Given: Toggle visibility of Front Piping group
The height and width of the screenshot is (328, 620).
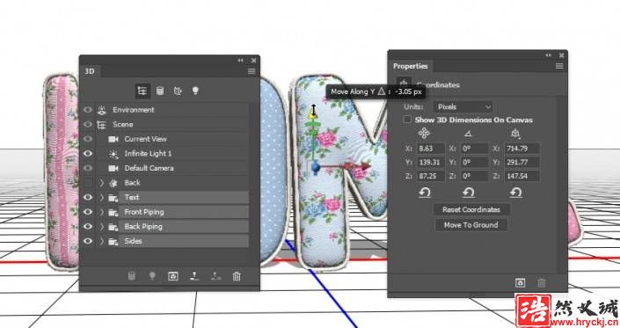Looking at the screenshot, I should pos(88,212).
